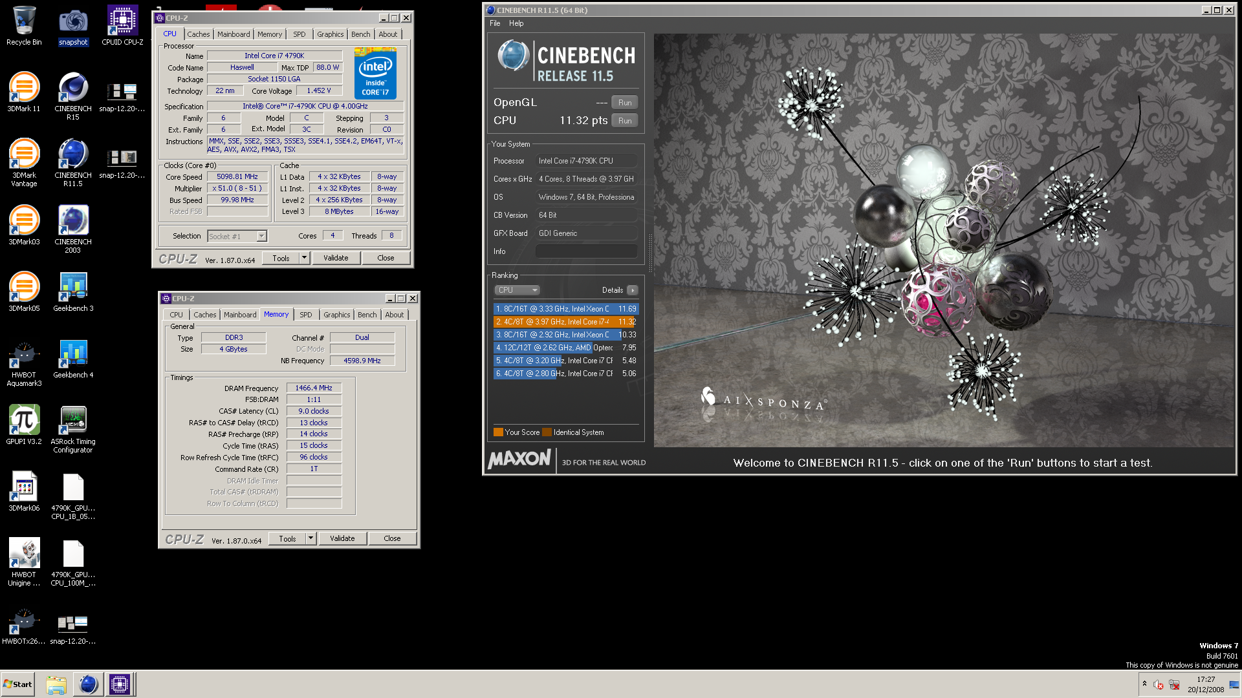This screenshot has height=698, width=1242.
Task: Launch HWBOT Aquamark3 desktop shortcut
Action: pyautogui.click(x=24, y=363)
